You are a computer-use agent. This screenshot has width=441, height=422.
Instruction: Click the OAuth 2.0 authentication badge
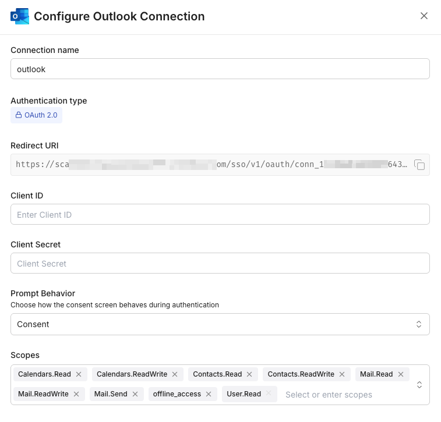[36, 115]
